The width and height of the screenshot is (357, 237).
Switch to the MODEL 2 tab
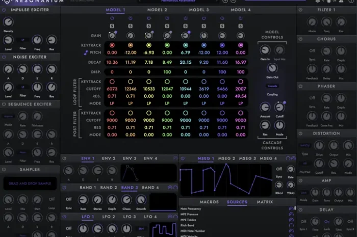coord(157,10)
